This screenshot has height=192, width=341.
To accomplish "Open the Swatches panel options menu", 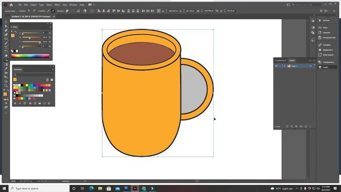I will tap(53, 69).
